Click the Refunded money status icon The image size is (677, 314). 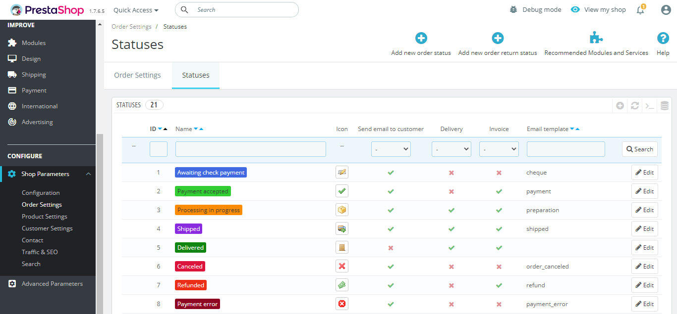[342, 285]
